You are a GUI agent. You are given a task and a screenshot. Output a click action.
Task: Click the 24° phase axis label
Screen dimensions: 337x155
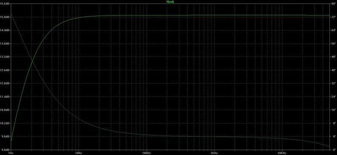click(x=333, y=97)
